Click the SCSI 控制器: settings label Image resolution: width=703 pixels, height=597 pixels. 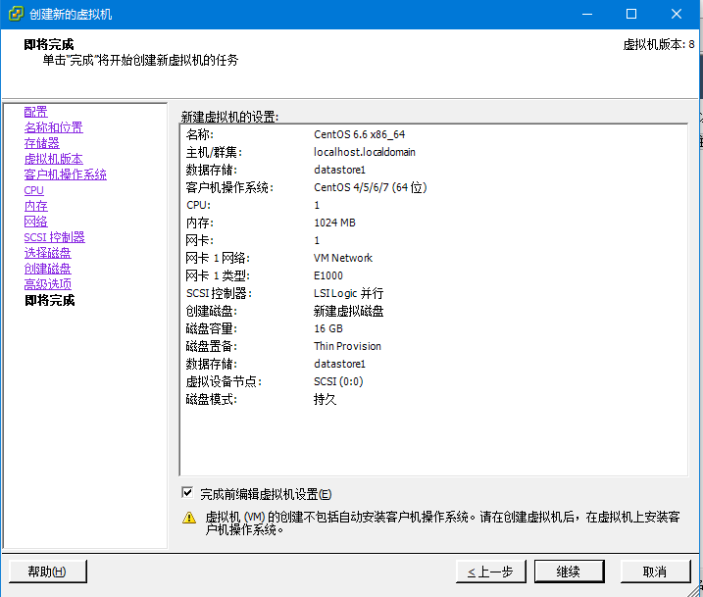(x=220, y=293)
